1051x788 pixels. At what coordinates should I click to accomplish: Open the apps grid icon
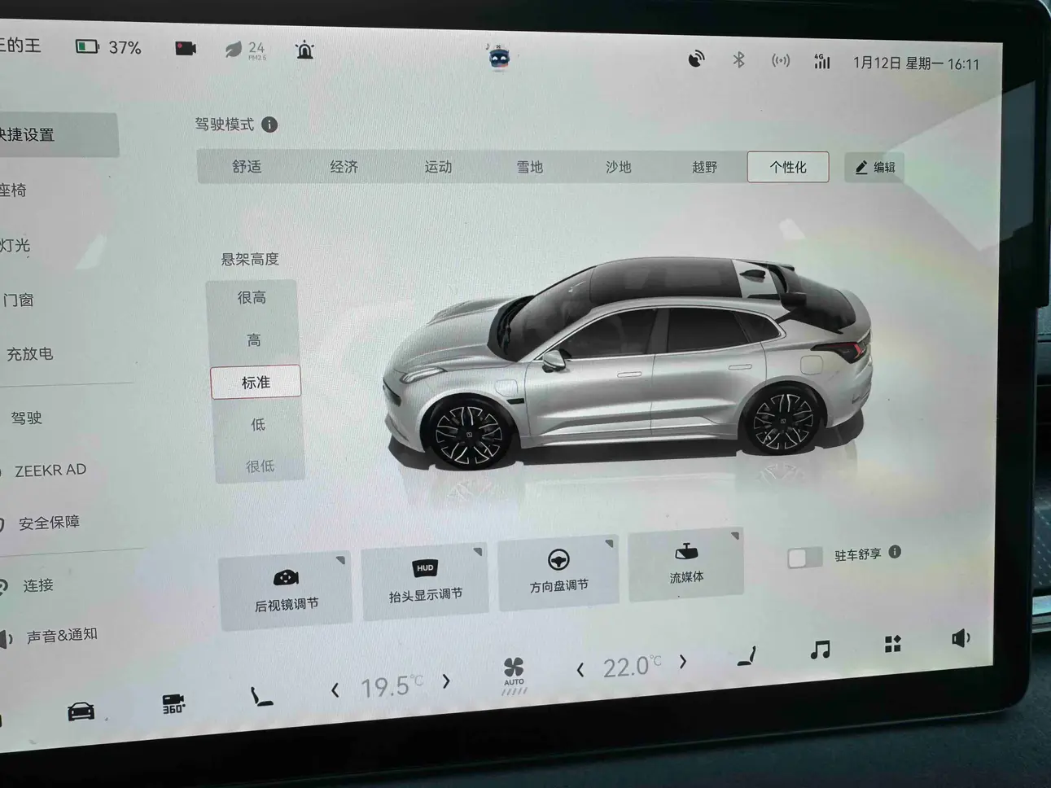tap(893, 644)
